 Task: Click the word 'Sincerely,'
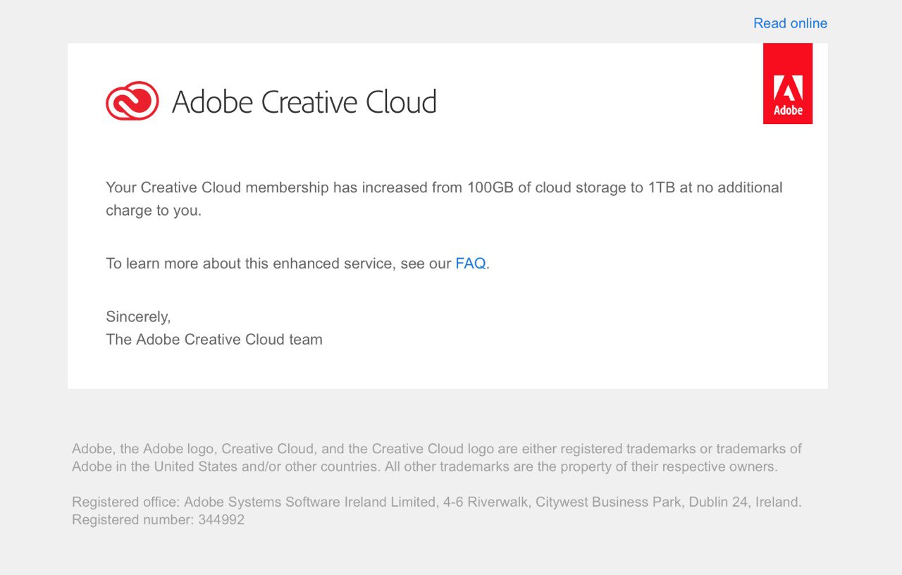[138, 317]
